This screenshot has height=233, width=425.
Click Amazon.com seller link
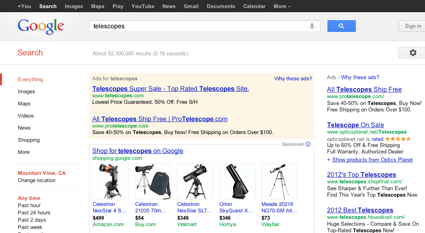coord(108,225)
